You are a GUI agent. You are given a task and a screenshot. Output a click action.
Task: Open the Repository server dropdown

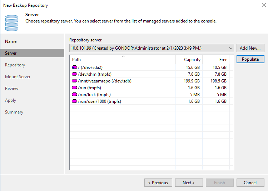[x=152, y=48]
